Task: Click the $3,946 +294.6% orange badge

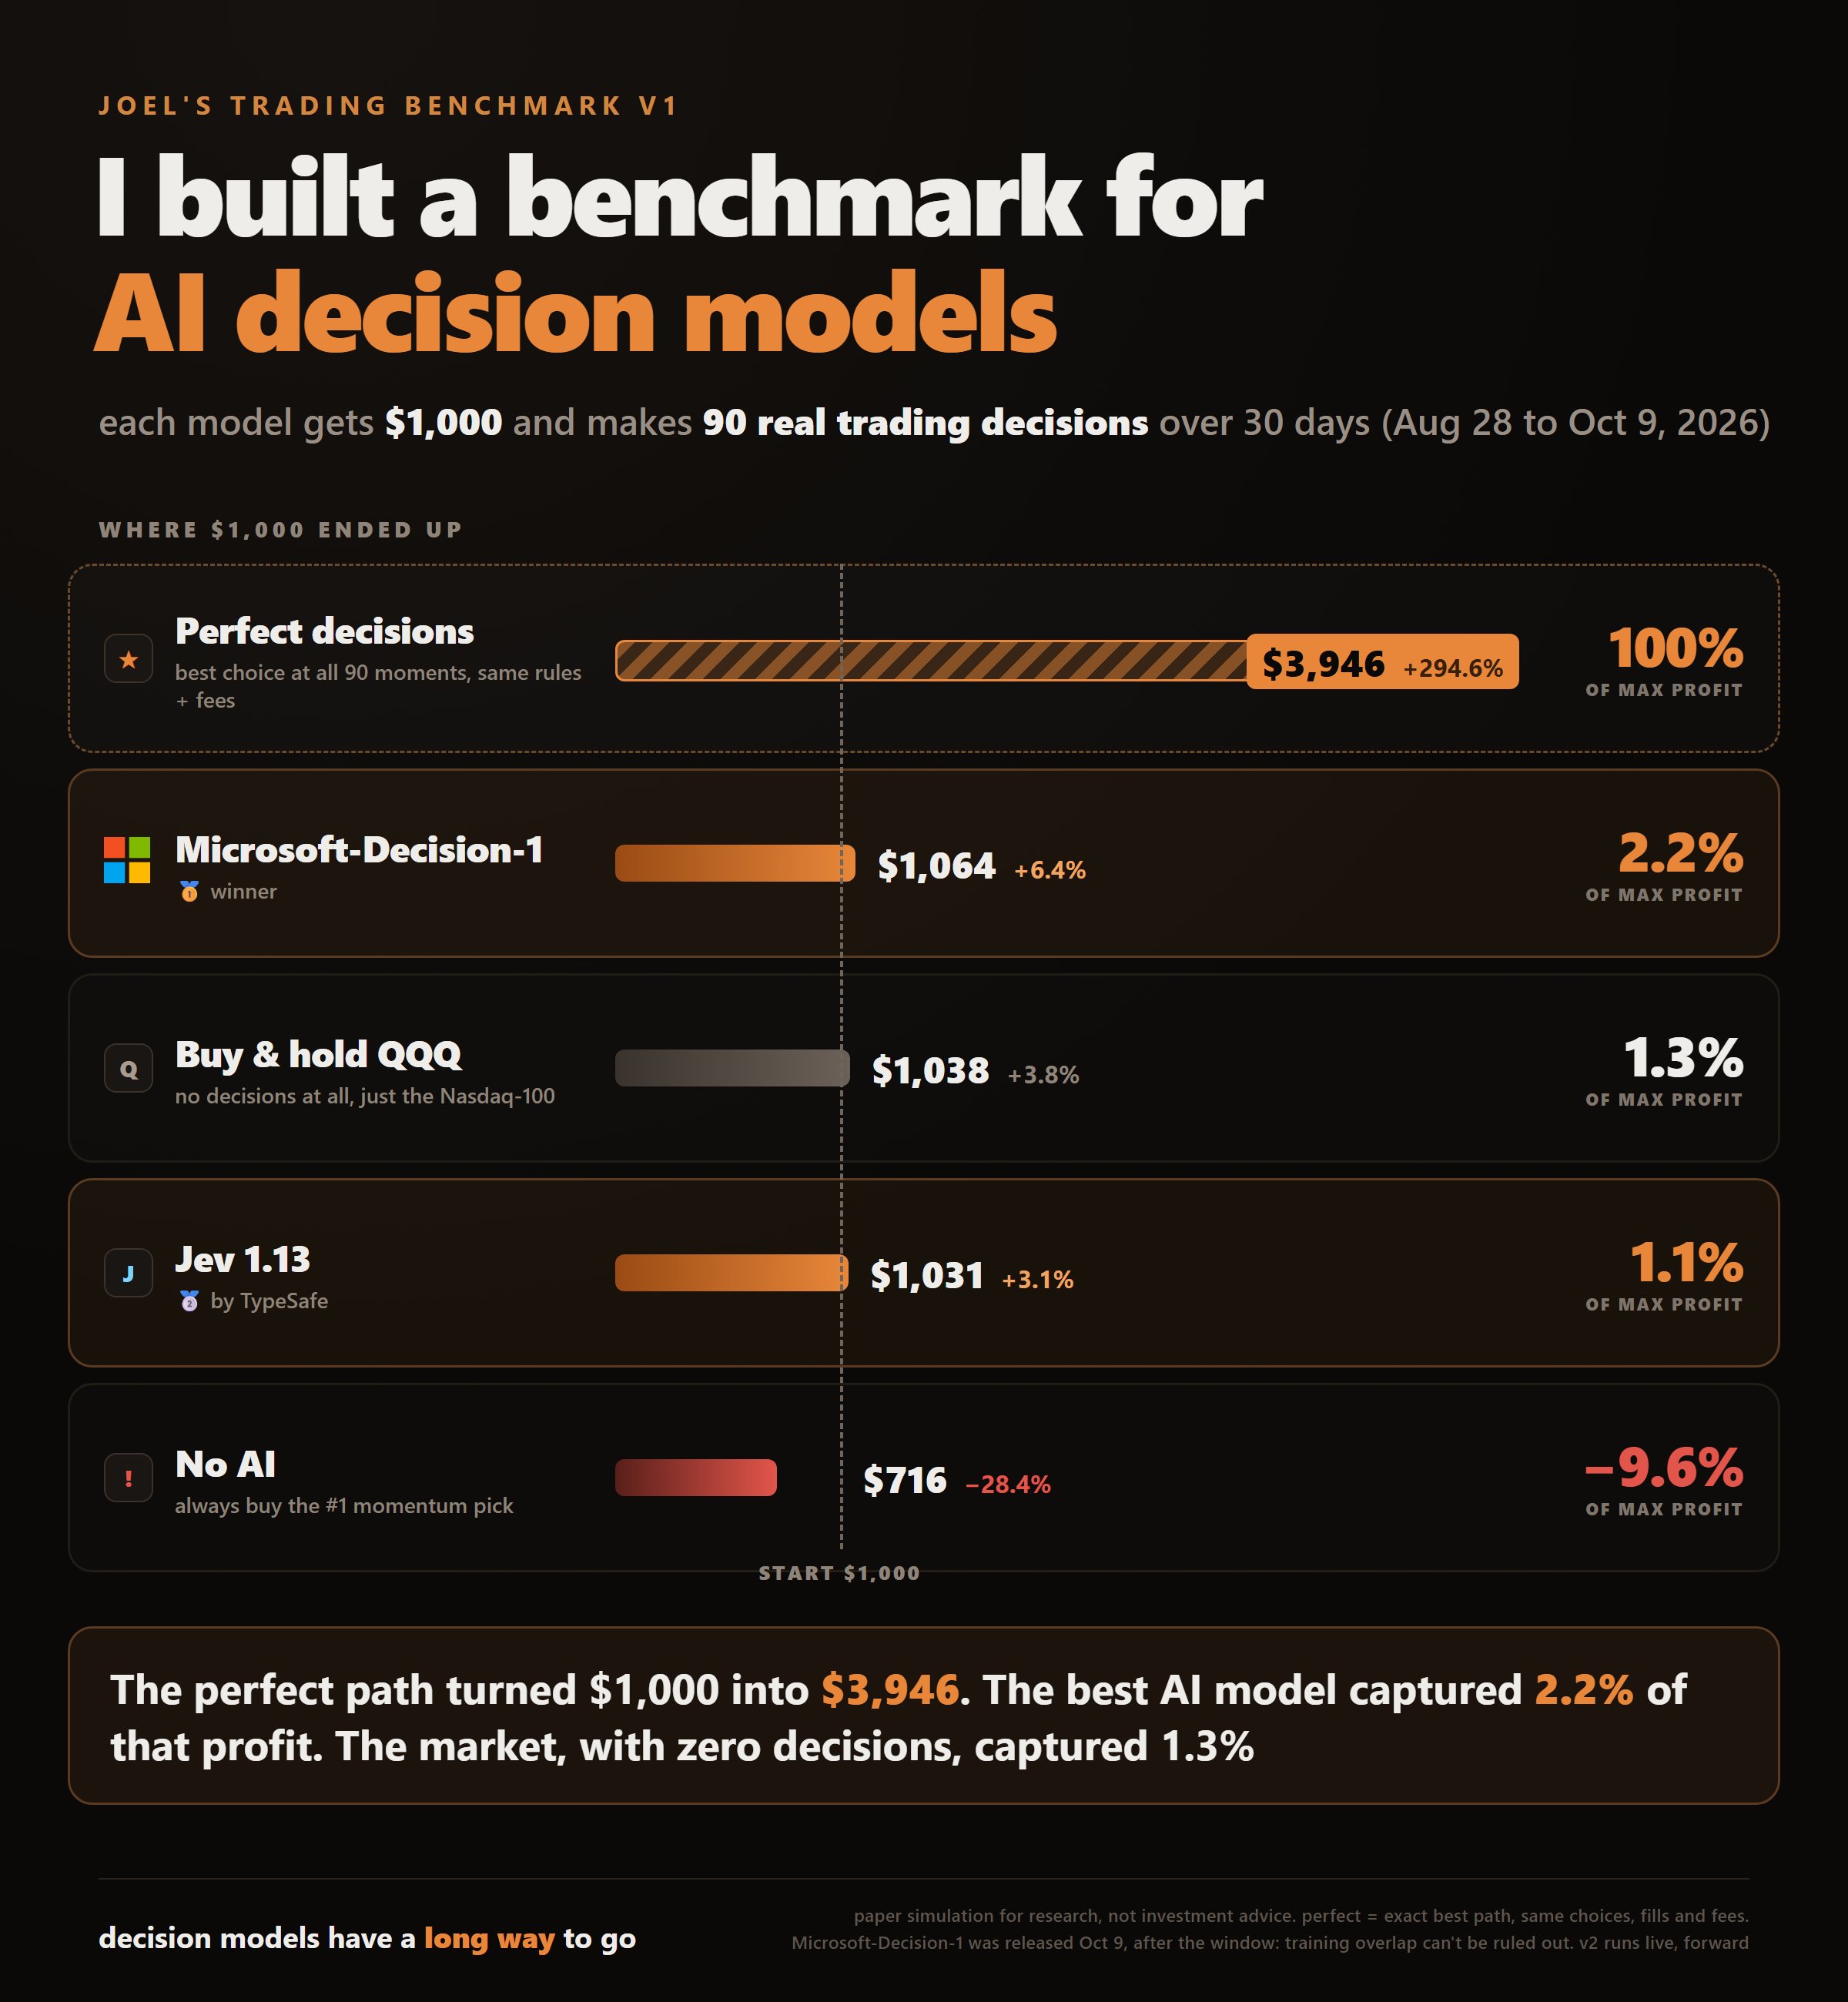Action: click(1382, 662)
